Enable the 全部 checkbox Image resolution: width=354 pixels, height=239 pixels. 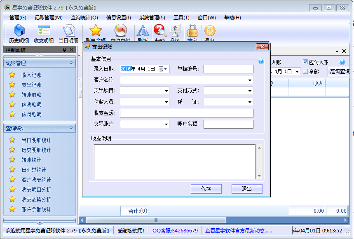tap(305, 71)
